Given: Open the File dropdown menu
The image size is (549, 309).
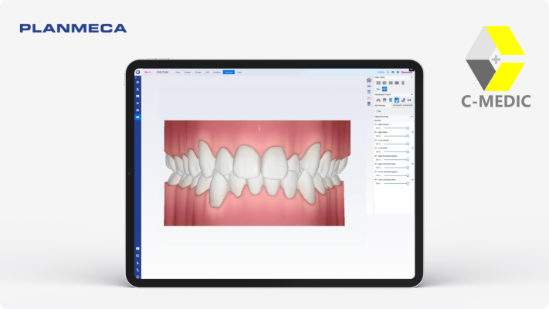Looking at the screenshot, I should point(147,72).
